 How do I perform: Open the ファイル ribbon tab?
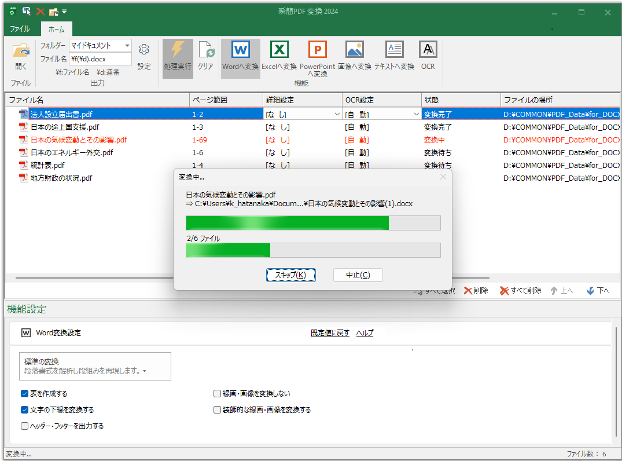click(x=20, y=29)
